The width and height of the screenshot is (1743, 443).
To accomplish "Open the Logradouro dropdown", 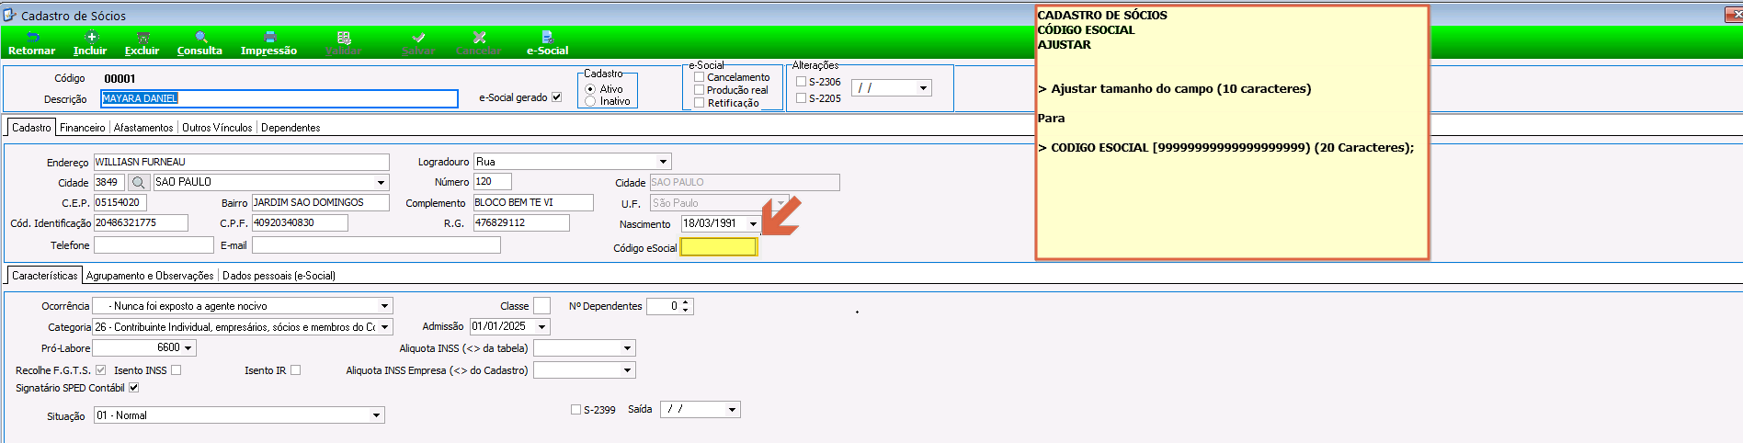I will coord(663,162).
